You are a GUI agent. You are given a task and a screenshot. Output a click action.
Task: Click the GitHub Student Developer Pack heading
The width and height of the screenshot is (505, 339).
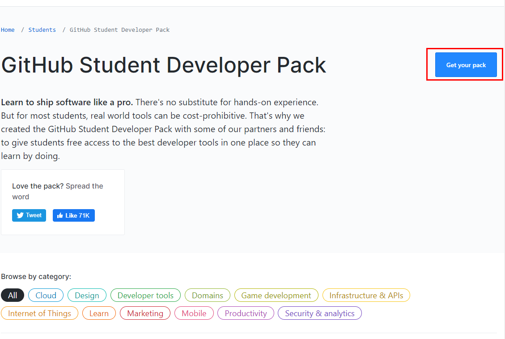[164, 65]
